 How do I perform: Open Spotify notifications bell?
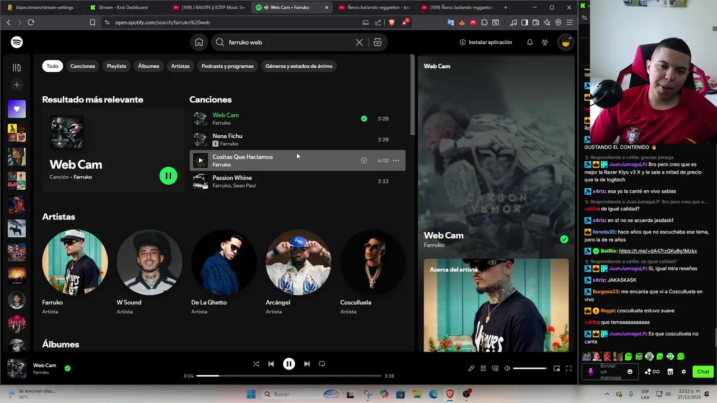point(530,42)
